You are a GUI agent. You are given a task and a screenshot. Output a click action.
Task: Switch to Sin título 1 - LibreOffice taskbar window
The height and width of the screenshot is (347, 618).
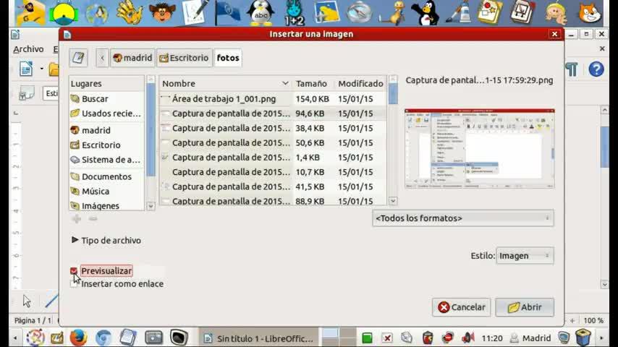pyautogui.click(x=258, y=338)
